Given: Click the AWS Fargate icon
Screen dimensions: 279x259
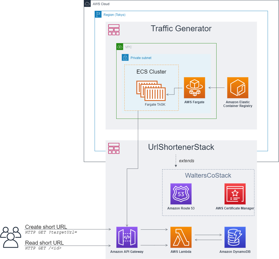Looking at the screenshot, I should click(x=194, y=88).
